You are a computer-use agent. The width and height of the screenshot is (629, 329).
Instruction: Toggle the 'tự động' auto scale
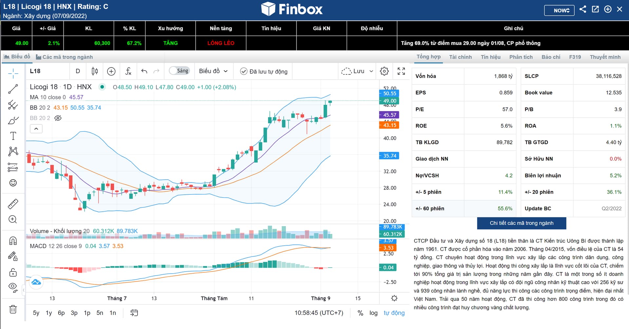click(x=394, y=313)
